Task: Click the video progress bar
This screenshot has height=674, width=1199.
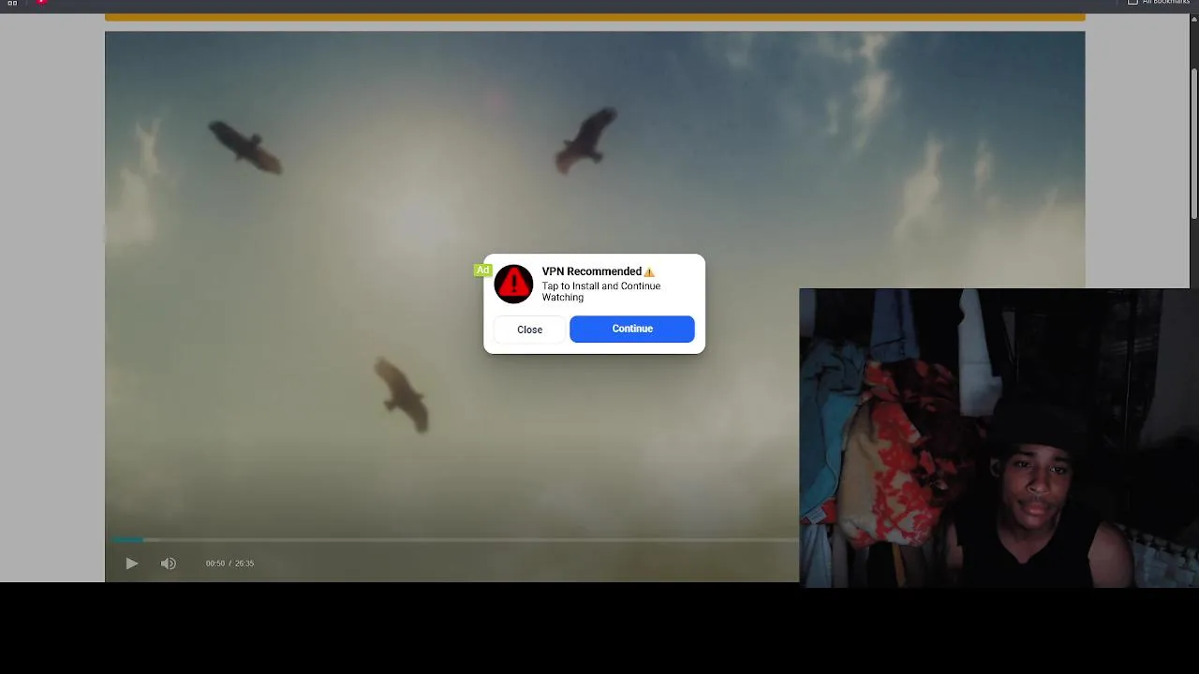Action: click(x=454, y=539)
